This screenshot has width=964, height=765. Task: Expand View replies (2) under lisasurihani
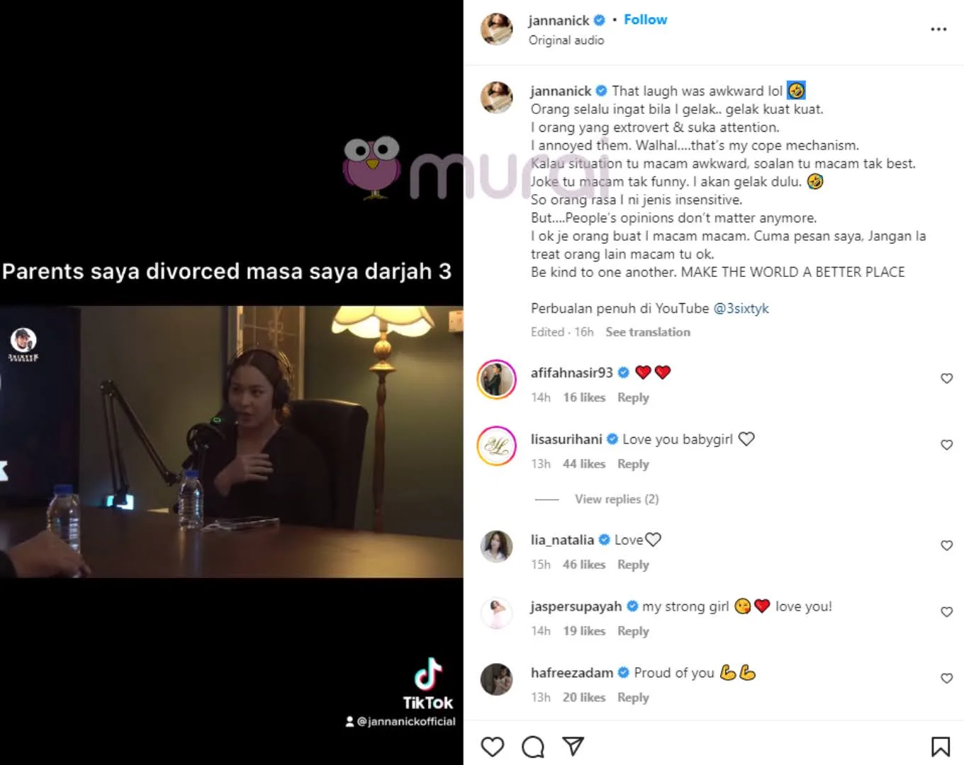[617, 499]
